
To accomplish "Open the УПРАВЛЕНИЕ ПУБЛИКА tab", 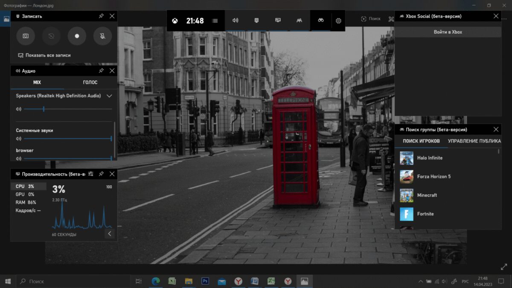I will 474,140.
